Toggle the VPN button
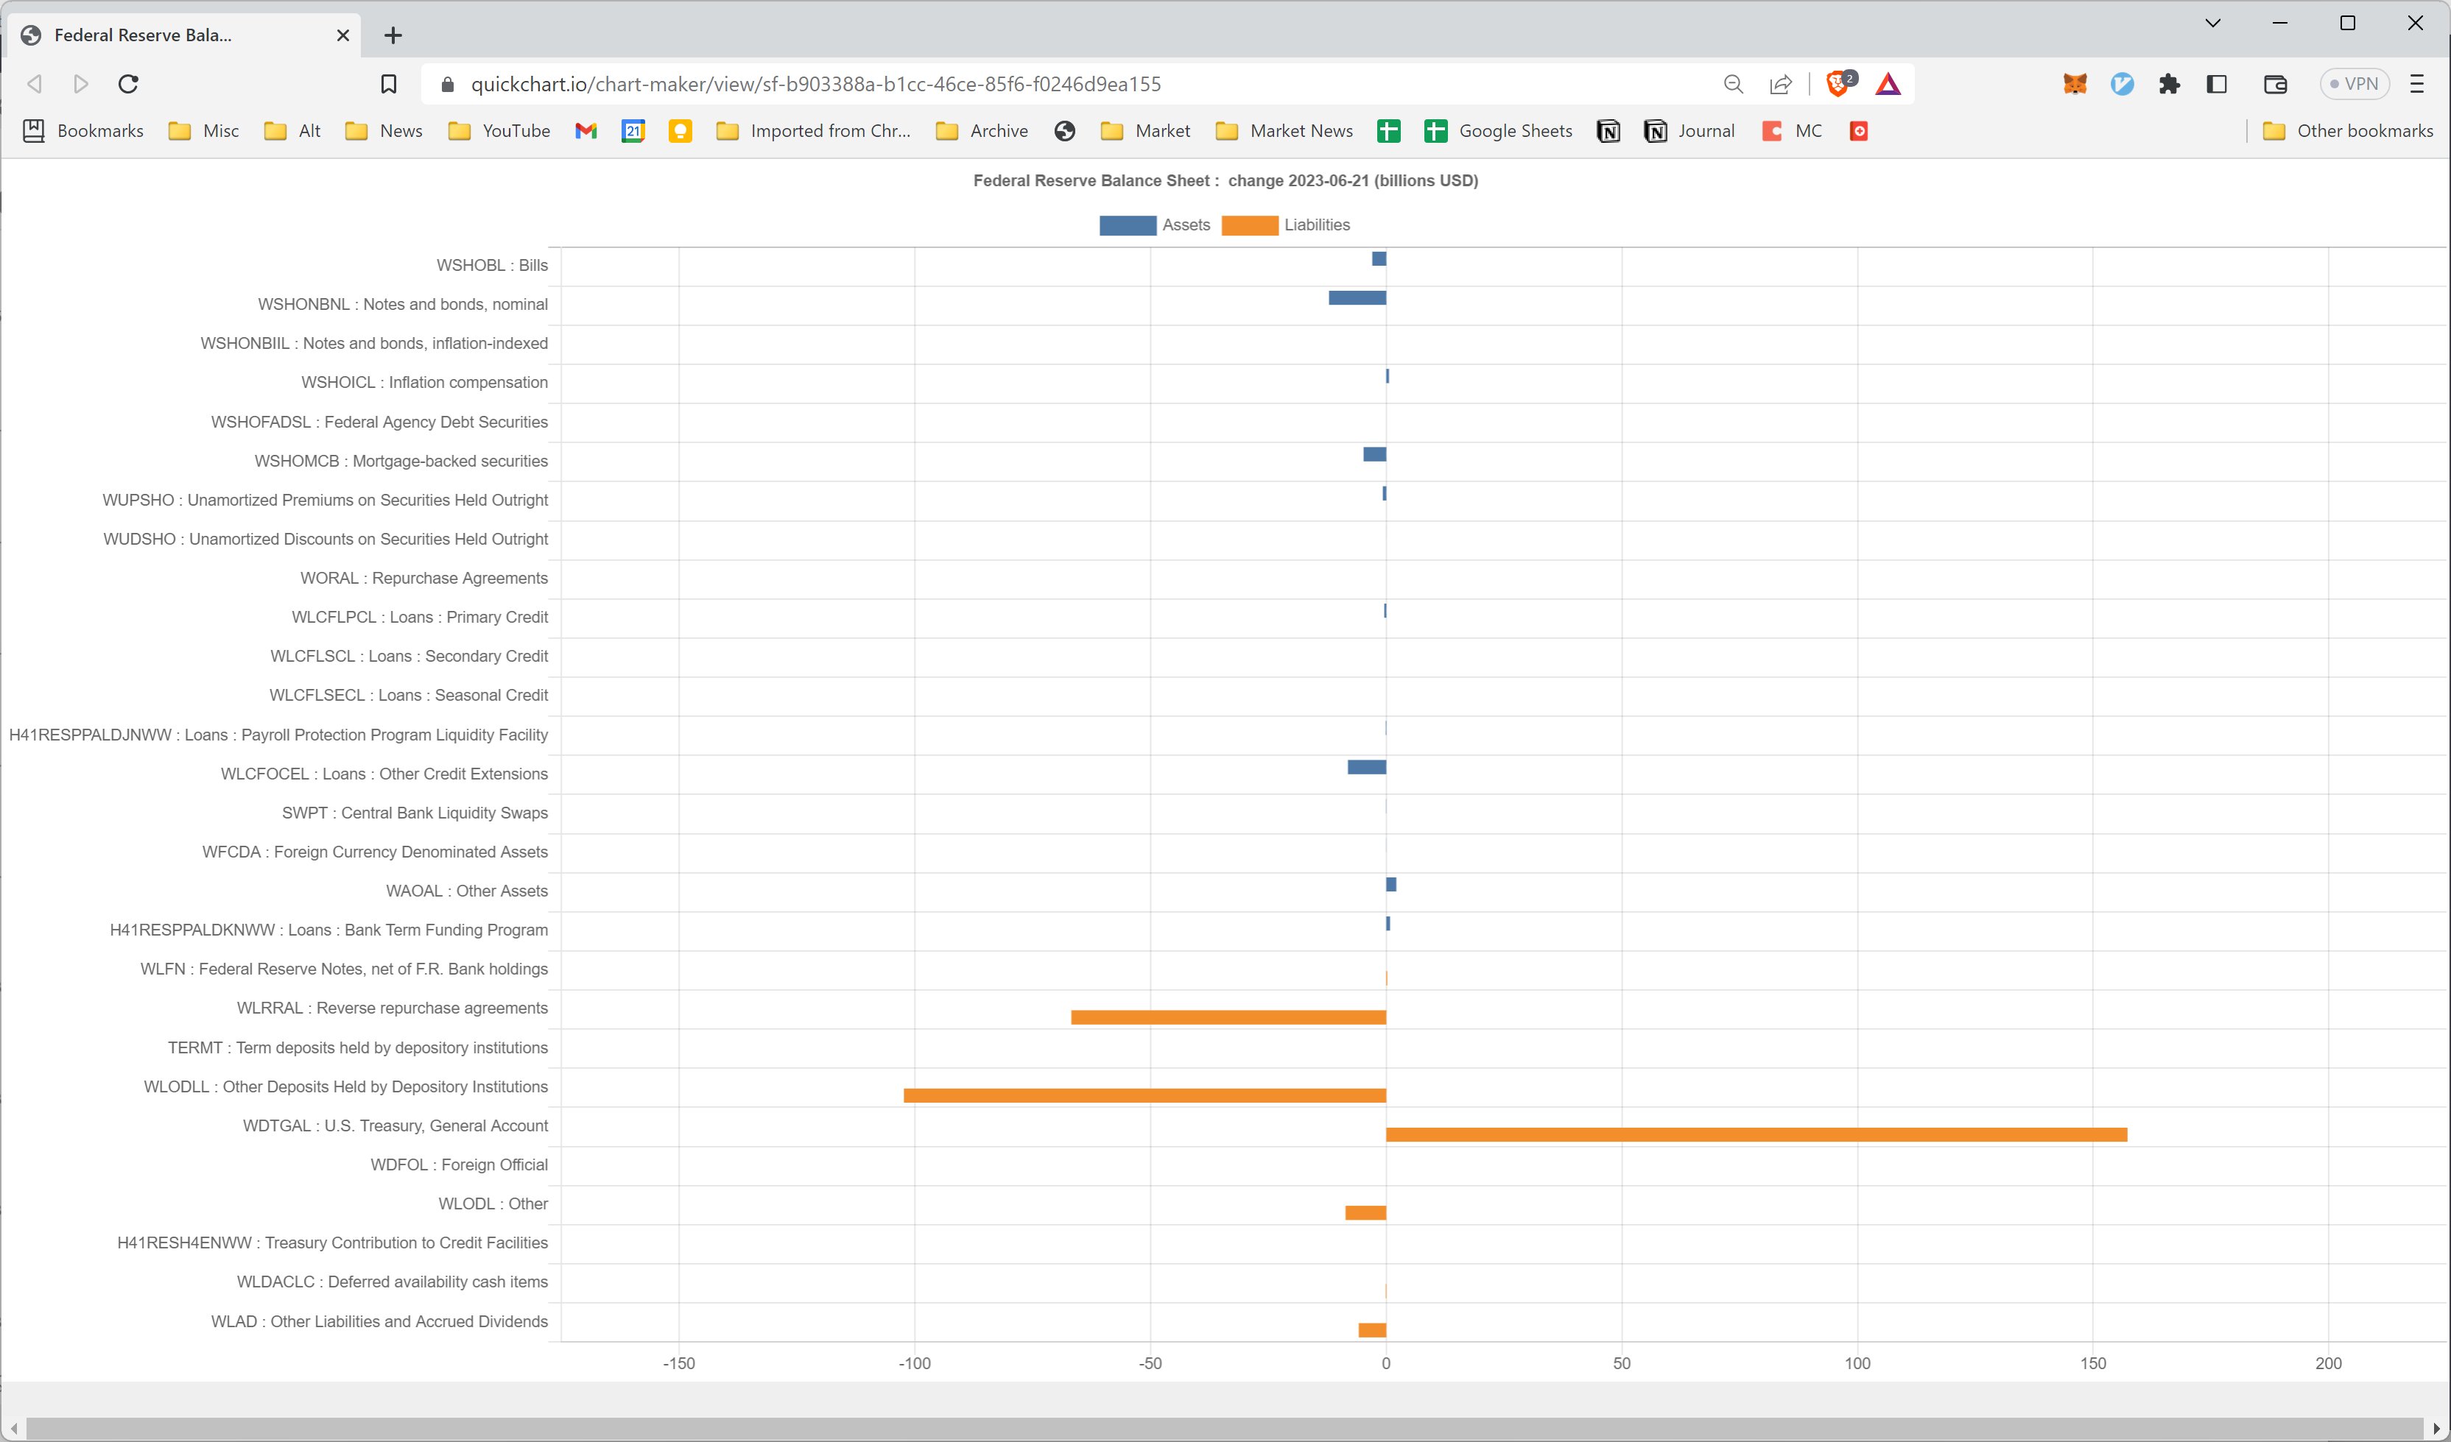Screen dimensions: 2451x1442 [x=2354, y=84]
